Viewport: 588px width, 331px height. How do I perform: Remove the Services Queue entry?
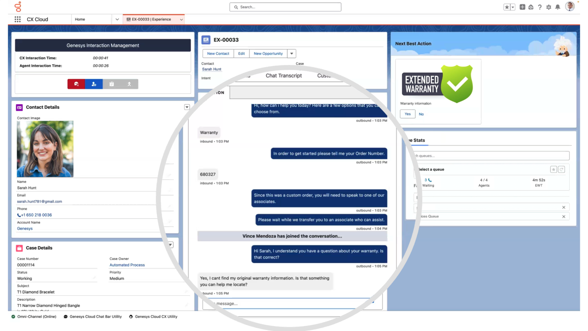(x=563, y=217)
